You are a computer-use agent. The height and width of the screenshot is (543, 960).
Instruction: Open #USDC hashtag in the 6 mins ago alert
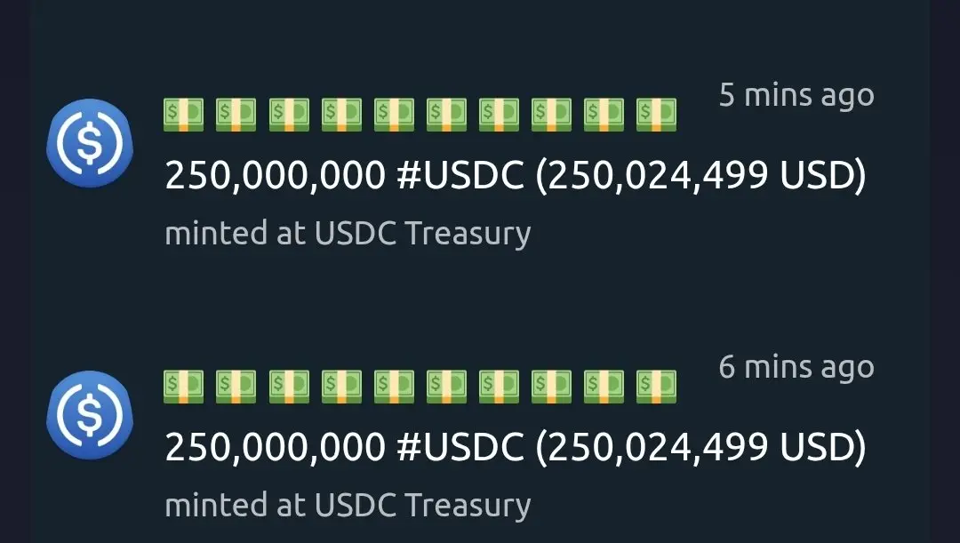click(x=460, y=447)
